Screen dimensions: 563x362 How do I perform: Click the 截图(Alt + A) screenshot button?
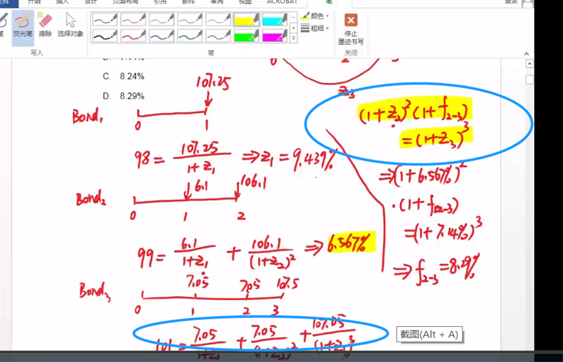tap(429, 334)
